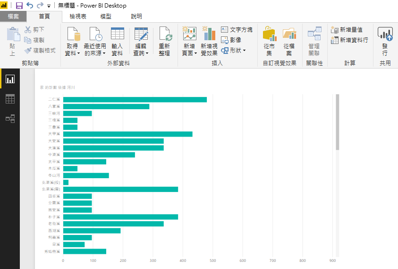Select the 朴子溪 bar in chart

pos(120,217)
